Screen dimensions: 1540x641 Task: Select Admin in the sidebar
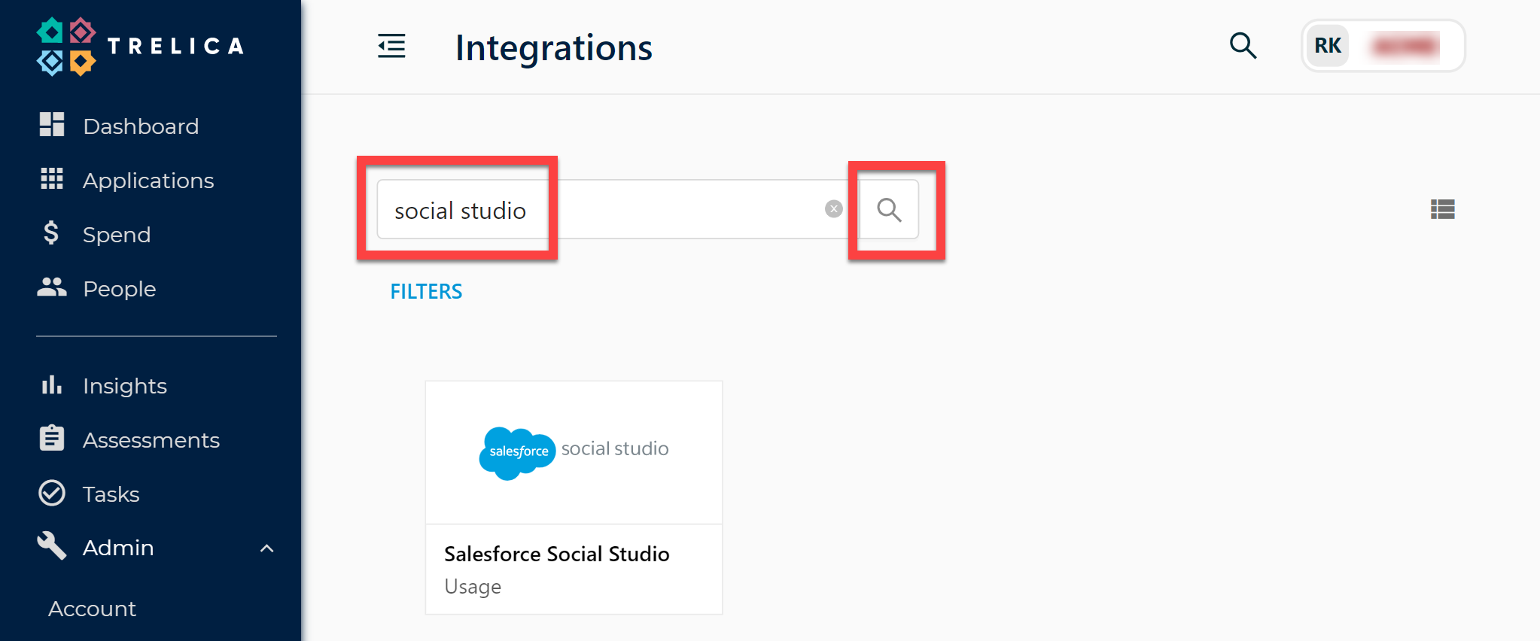(118, 547)
